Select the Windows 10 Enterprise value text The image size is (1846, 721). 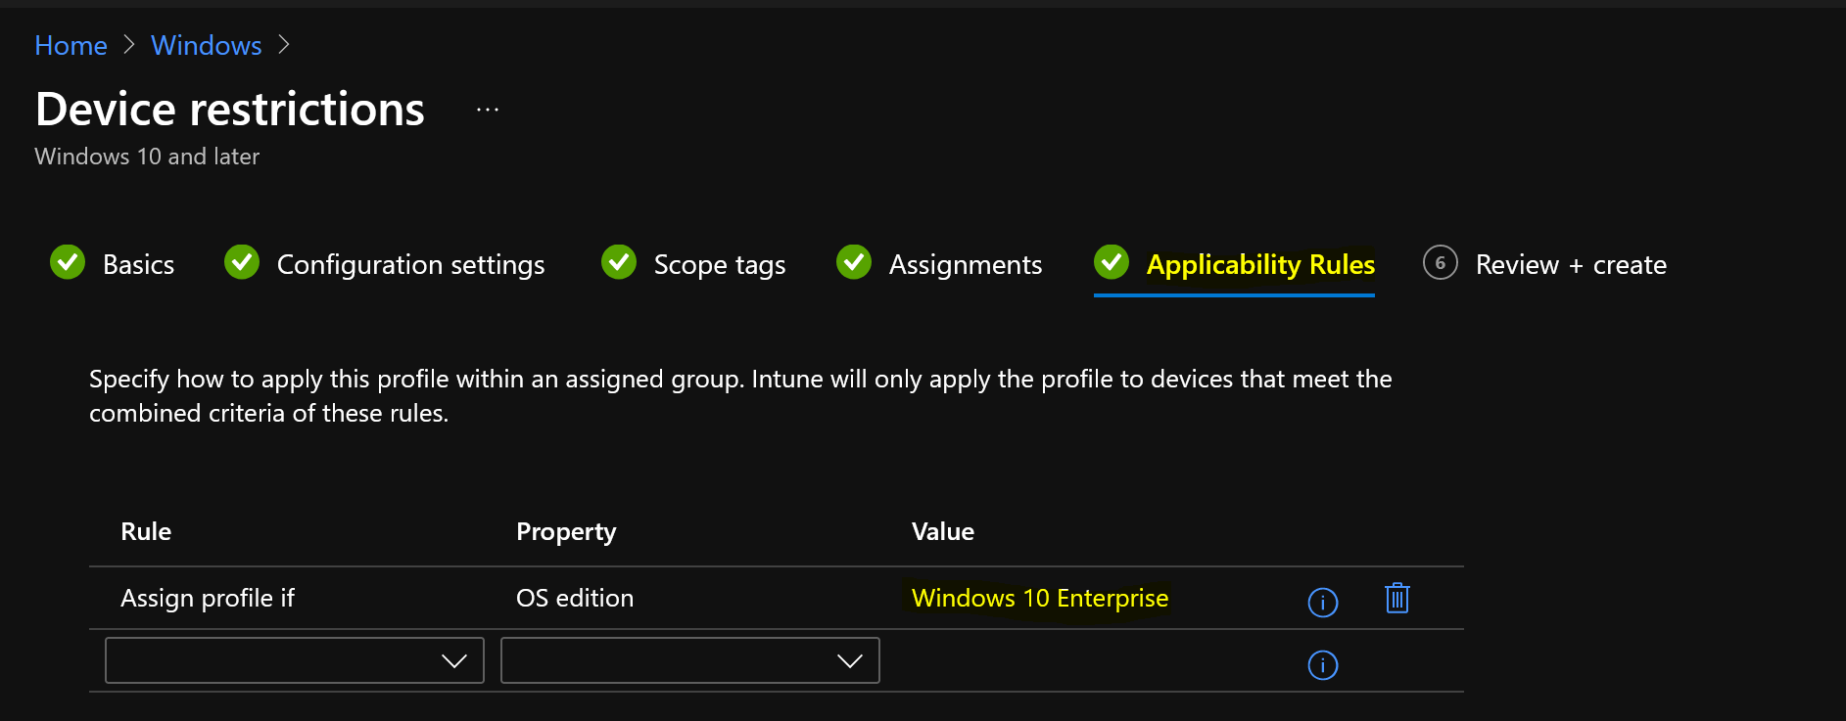(x=1040, y=598)
